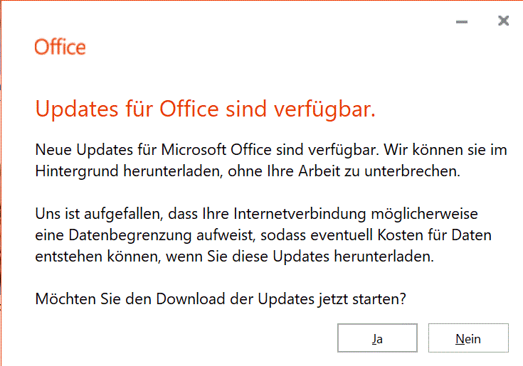This screenshot has width=523, height=366.
Task: Select the heading 'Updates für Office sind verfügbar.'
Action: [206, 109]
